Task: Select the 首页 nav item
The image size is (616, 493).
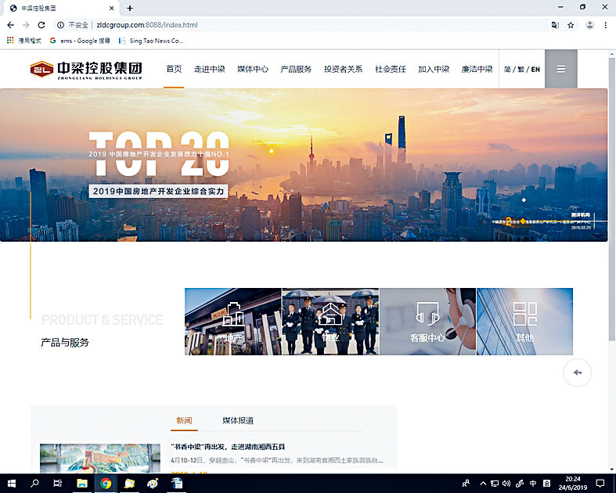Action: (174, 69)
